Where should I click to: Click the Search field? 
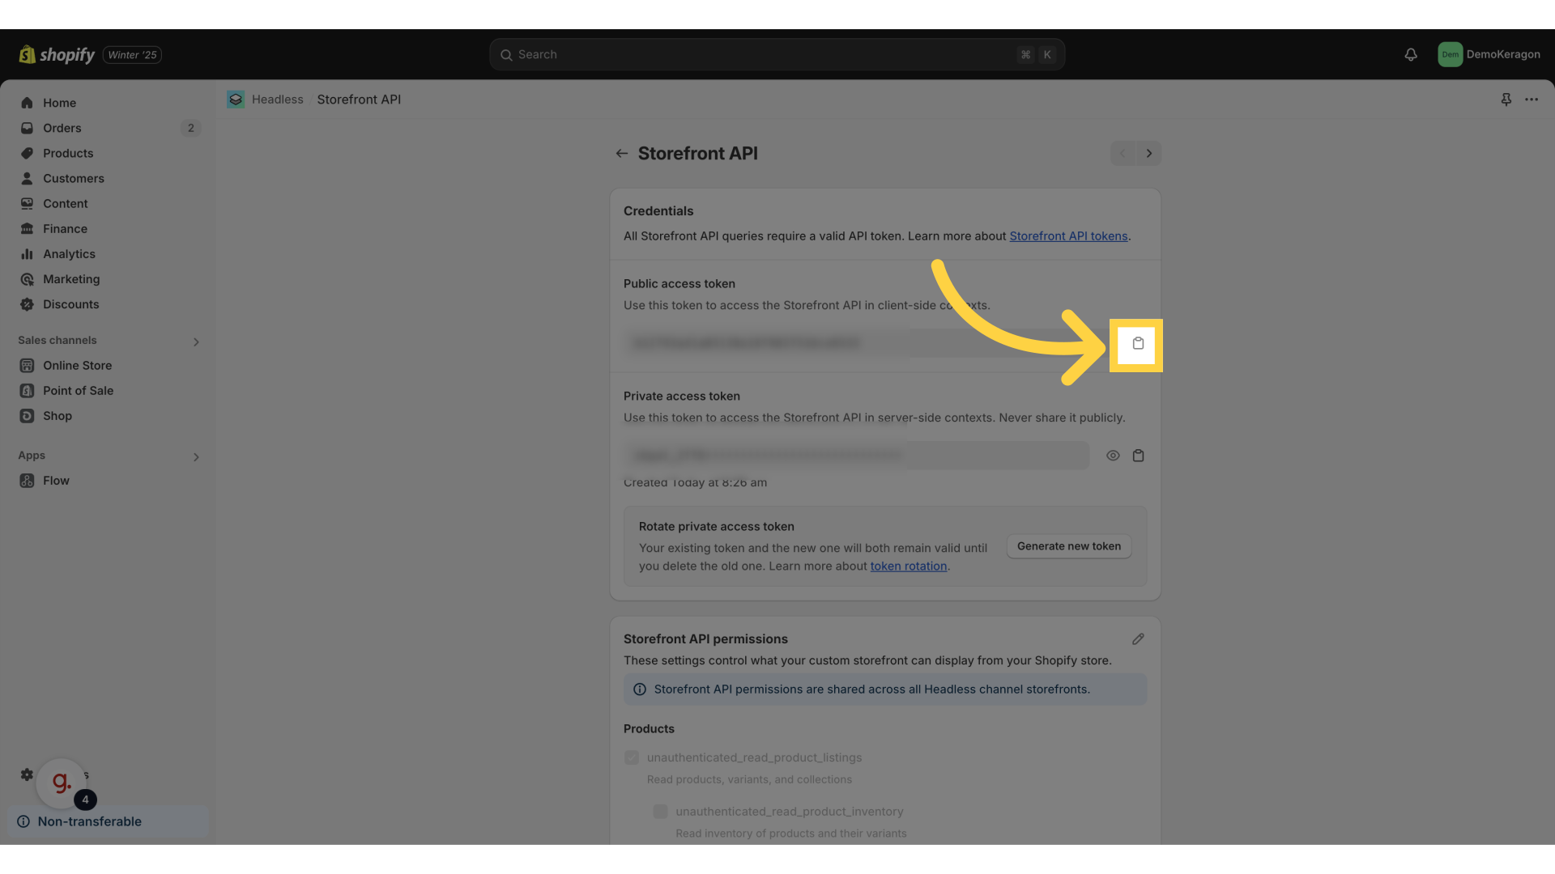777,54
